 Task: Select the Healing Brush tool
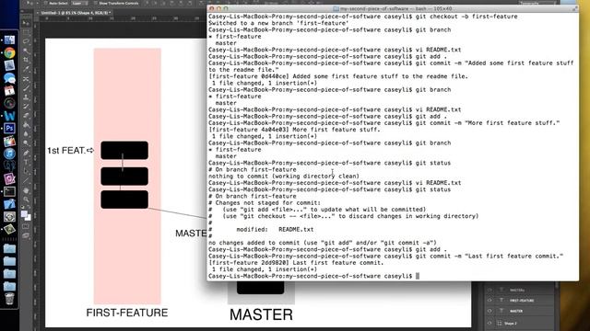26,78
